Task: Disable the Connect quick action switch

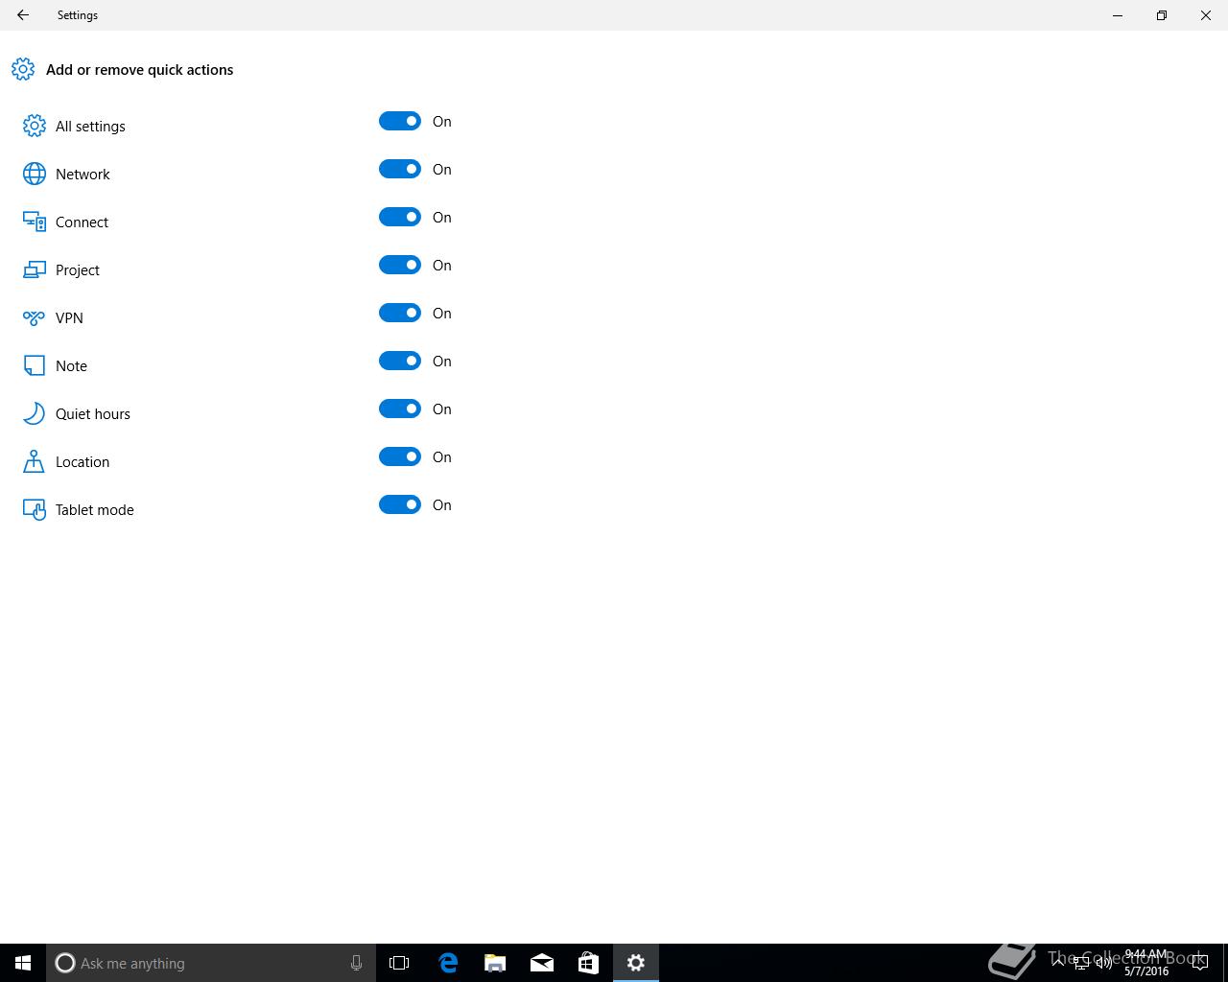Action: (x=400, y=217)
